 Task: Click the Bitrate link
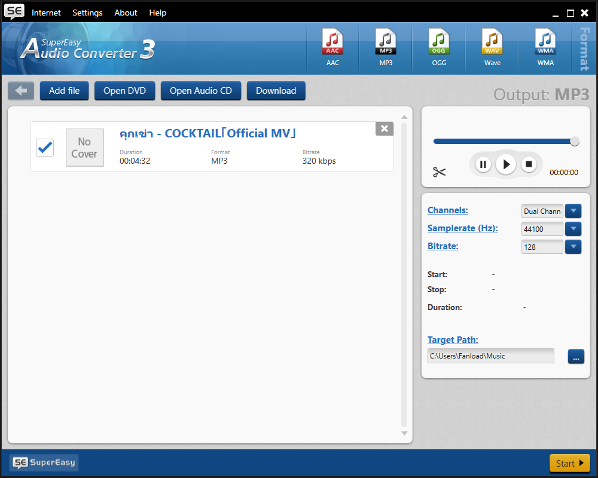coord(443,246)
